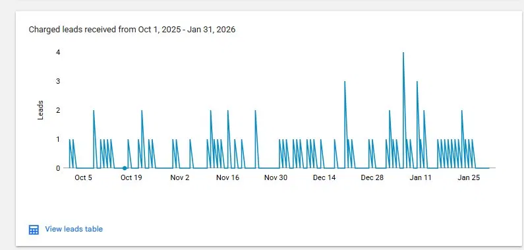Click the Oct 19 axis label
Viewport: 524px width, 250px height.
pos(131,178)
